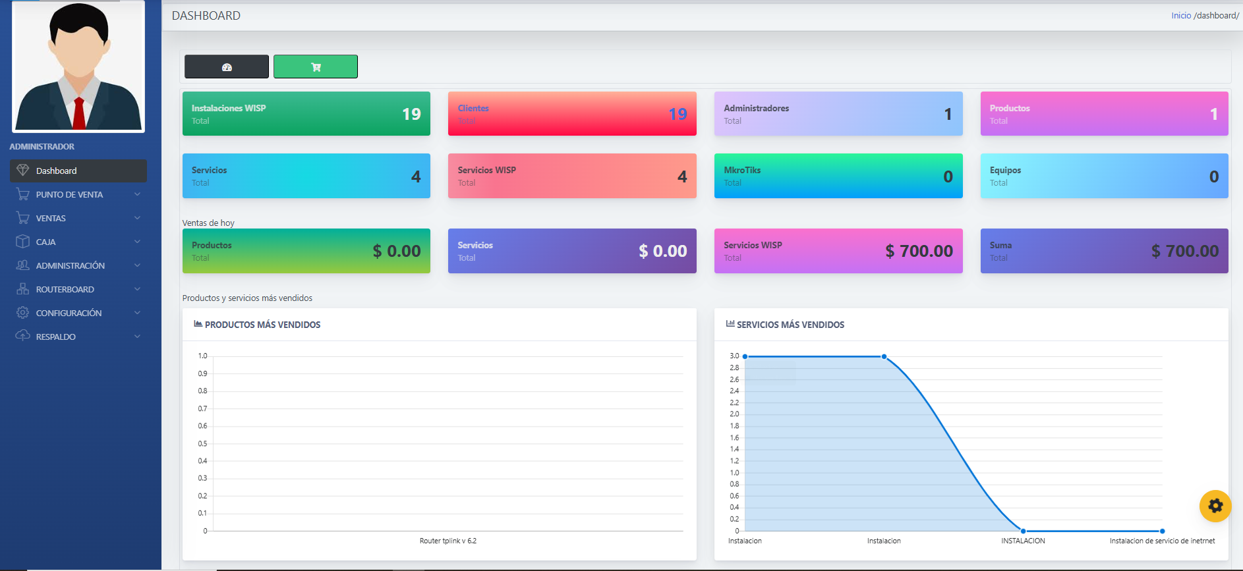Open the Instalaciones WISP total card
This screenshot has height=571, width=1243.
coord(306,114)
